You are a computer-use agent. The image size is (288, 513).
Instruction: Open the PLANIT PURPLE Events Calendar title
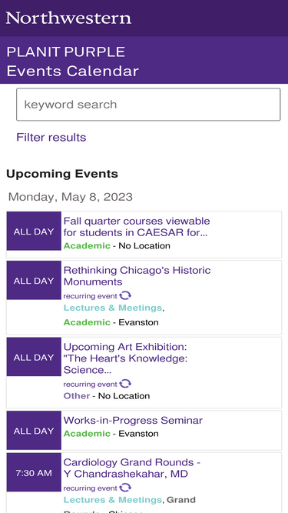coord(72,62)
